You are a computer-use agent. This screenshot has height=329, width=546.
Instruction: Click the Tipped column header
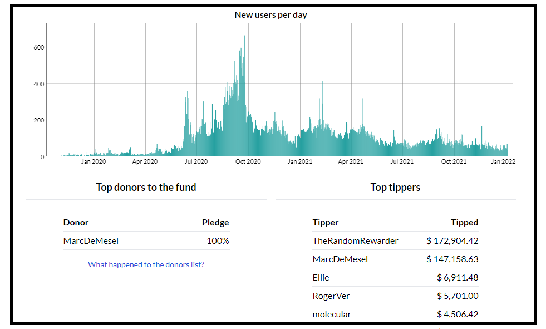click(x=465, y=223)
